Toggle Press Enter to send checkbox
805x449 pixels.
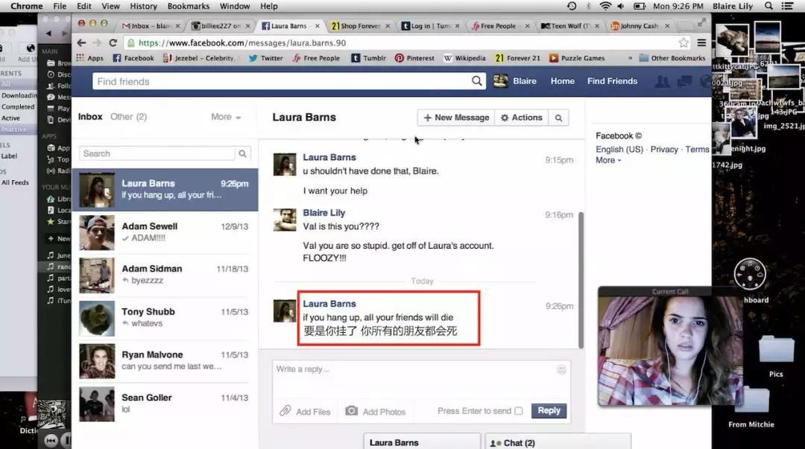tap(519, 411)
